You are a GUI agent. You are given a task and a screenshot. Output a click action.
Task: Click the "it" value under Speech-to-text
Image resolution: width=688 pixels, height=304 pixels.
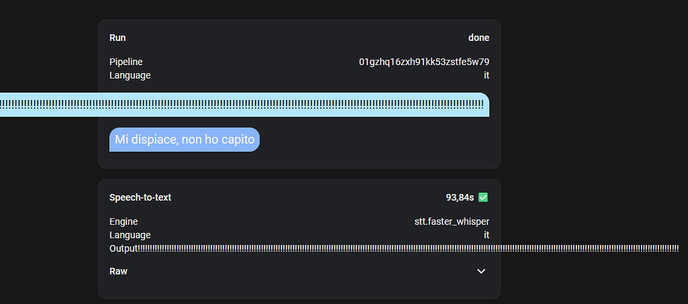[x=486, y=235]
